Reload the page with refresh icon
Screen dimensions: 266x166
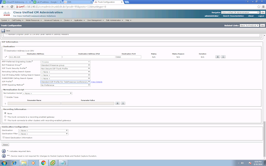pyautogui.click(x=12, y=7)
